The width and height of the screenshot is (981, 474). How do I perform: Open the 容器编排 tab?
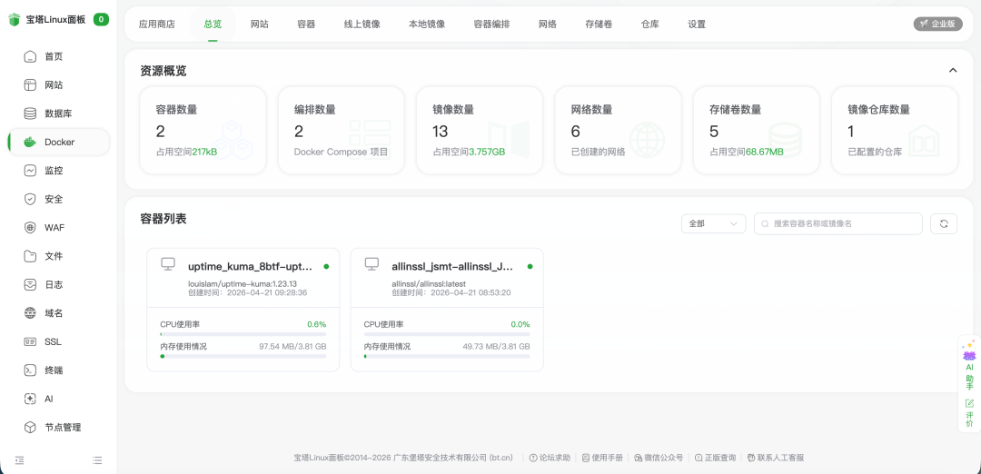(x=491, y=25)
